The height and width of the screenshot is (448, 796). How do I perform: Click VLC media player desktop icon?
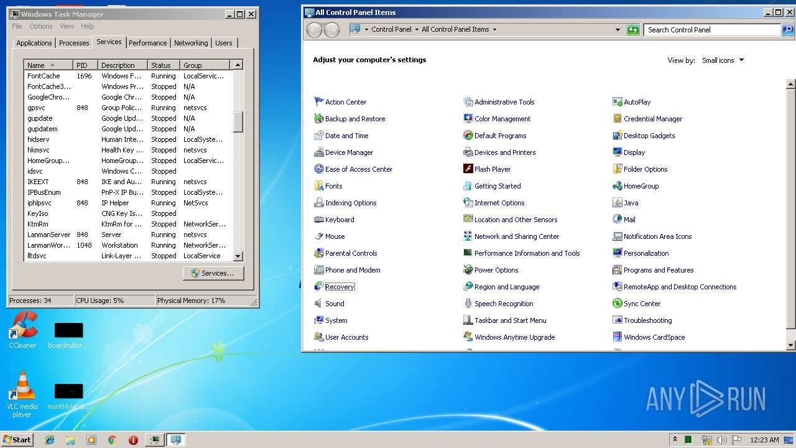tap(22, 386)
